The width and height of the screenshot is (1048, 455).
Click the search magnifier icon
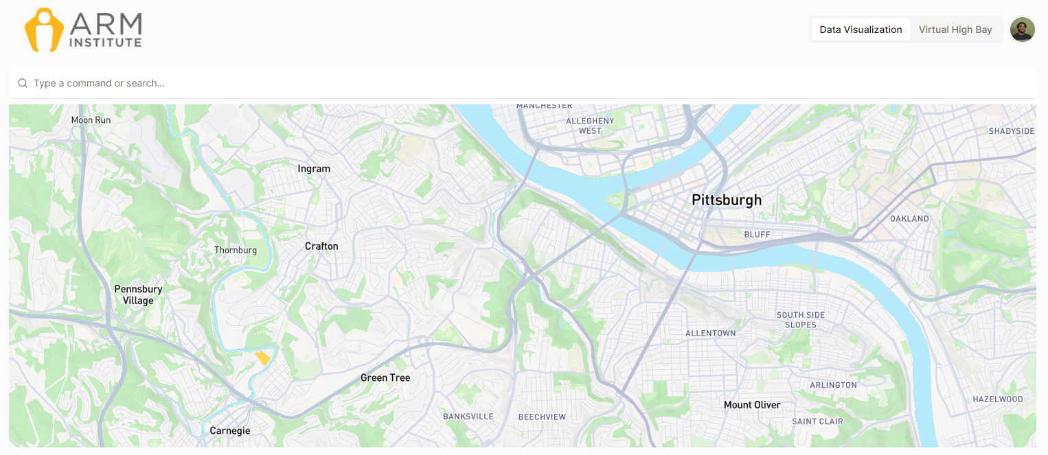[x=23, y=83]
